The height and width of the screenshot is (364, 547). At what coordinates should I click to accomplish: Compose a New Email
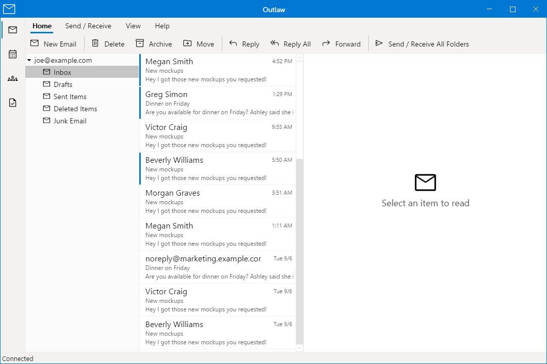coord(54,43)
